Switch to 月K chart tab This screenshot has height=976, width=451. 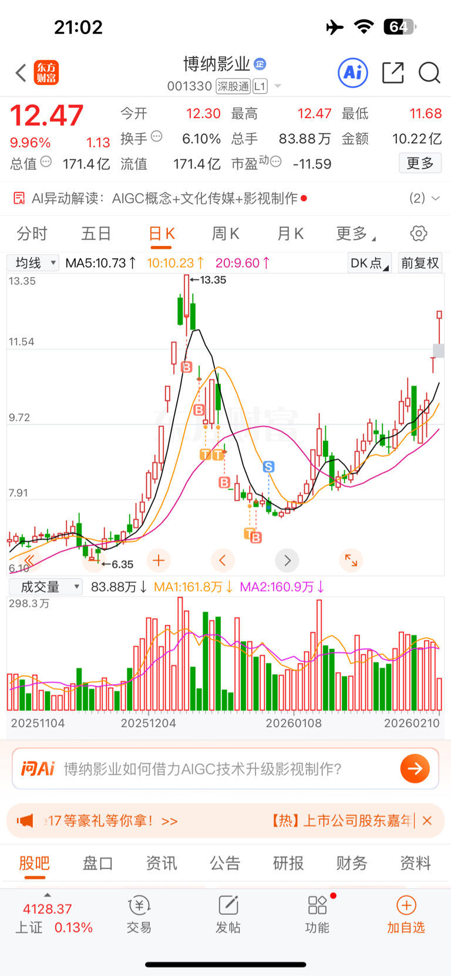[290, 234]
